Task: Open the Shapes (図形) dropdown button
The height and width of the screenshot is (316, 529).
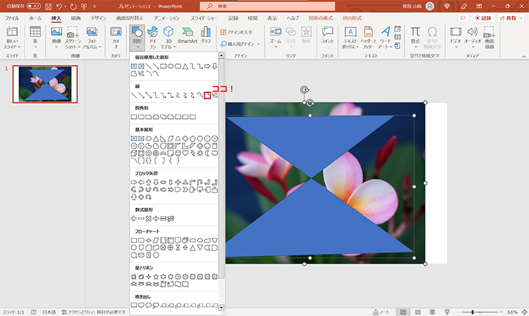Action: point(137,37)
